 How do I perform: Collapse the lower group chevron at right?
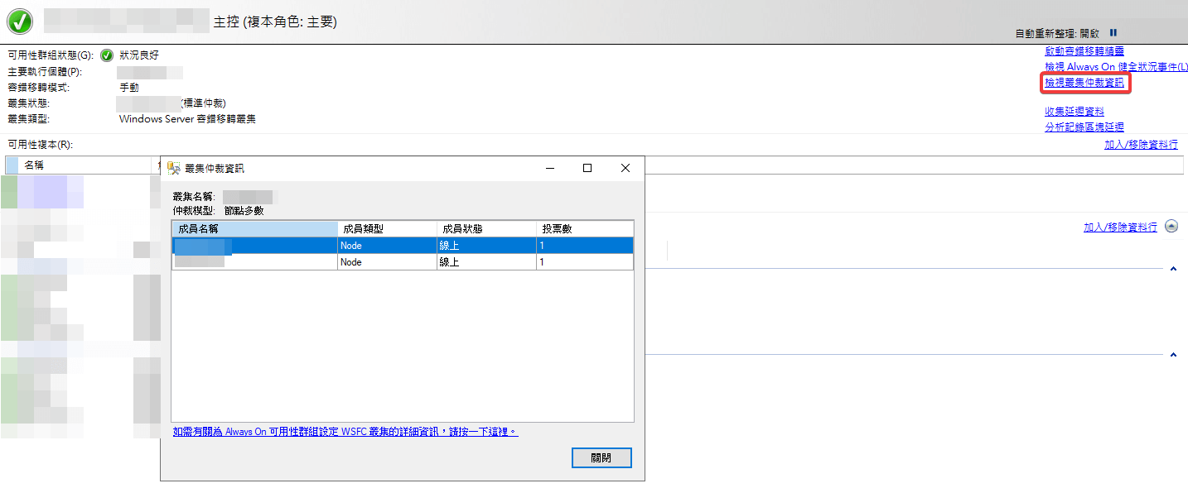(1173, 355)
